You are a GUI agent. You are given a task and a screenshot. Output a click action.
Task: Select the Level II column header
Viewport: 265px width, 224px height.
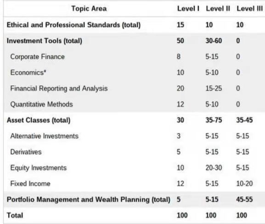[218, 9]
